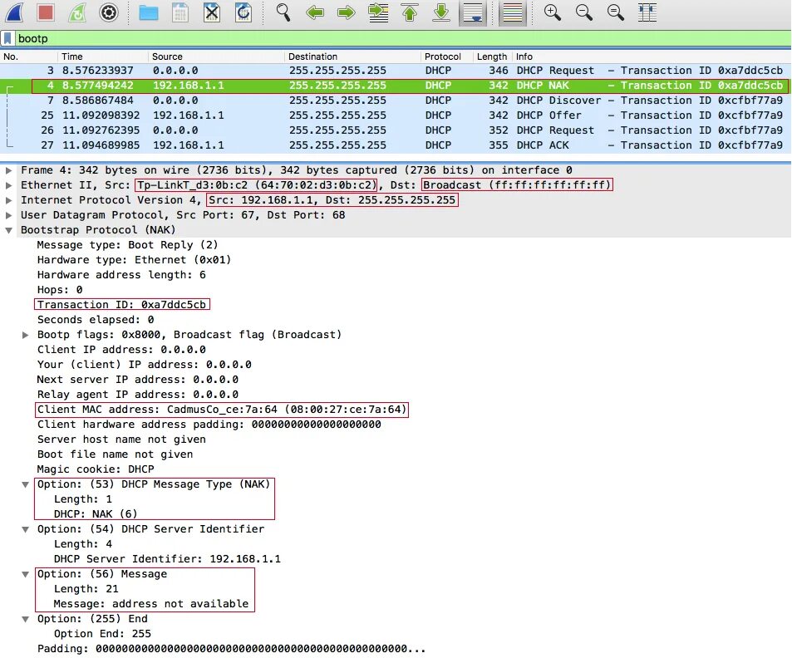Toggle auto-scroll during live capture

coord(473,12)
